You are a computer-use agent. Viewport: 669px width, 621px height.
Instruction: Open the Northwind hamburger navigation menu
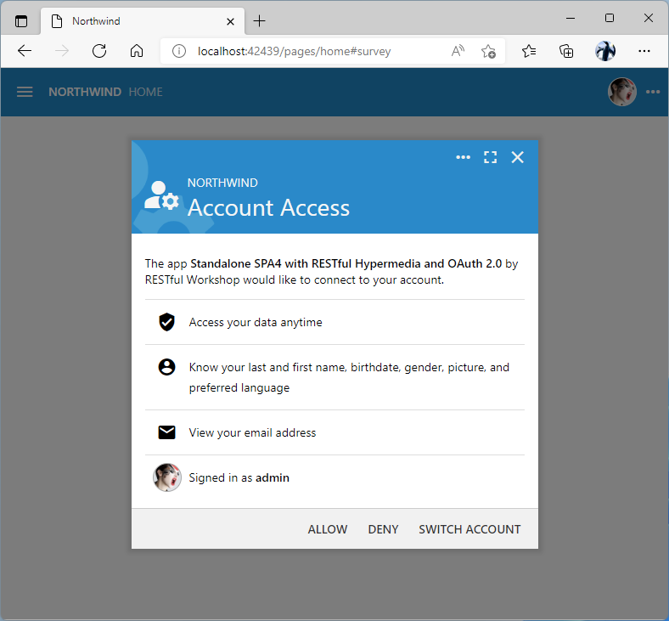(25, 92)
